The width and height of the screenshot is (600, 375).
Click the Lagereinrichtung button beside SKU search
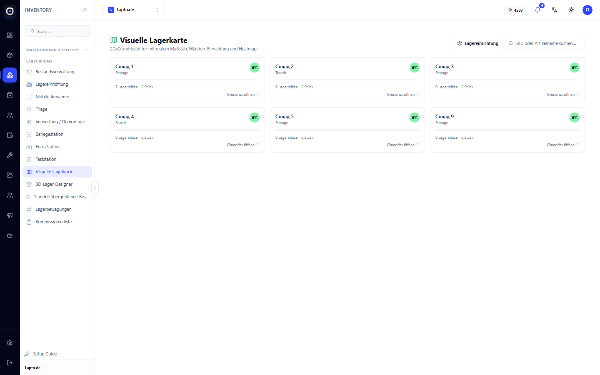477,43
